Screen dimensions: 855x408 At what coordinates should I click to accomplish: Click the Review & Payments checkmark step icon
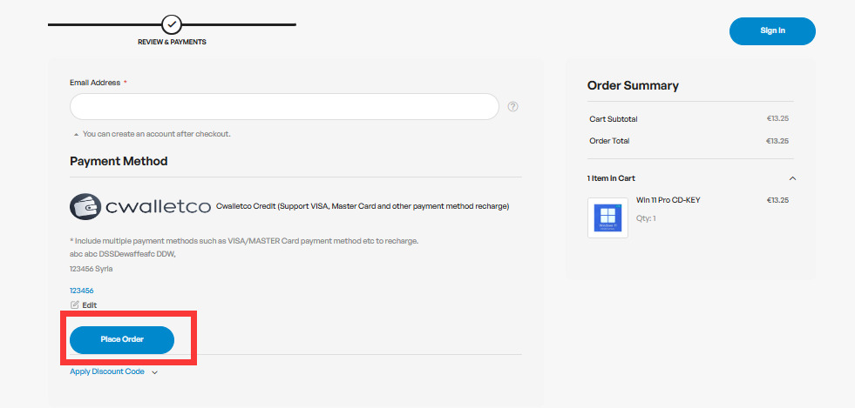[172, 24]
